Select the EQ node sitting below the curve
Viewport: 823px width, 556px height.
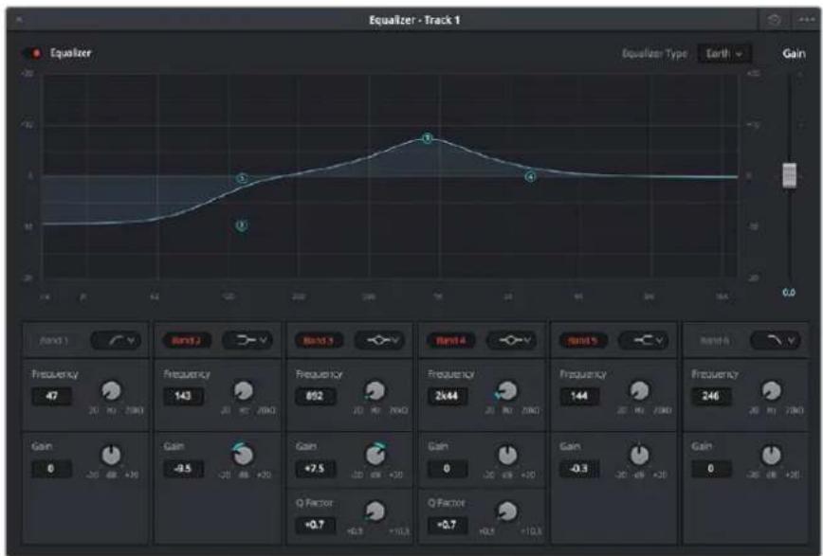tap(242, 225)
